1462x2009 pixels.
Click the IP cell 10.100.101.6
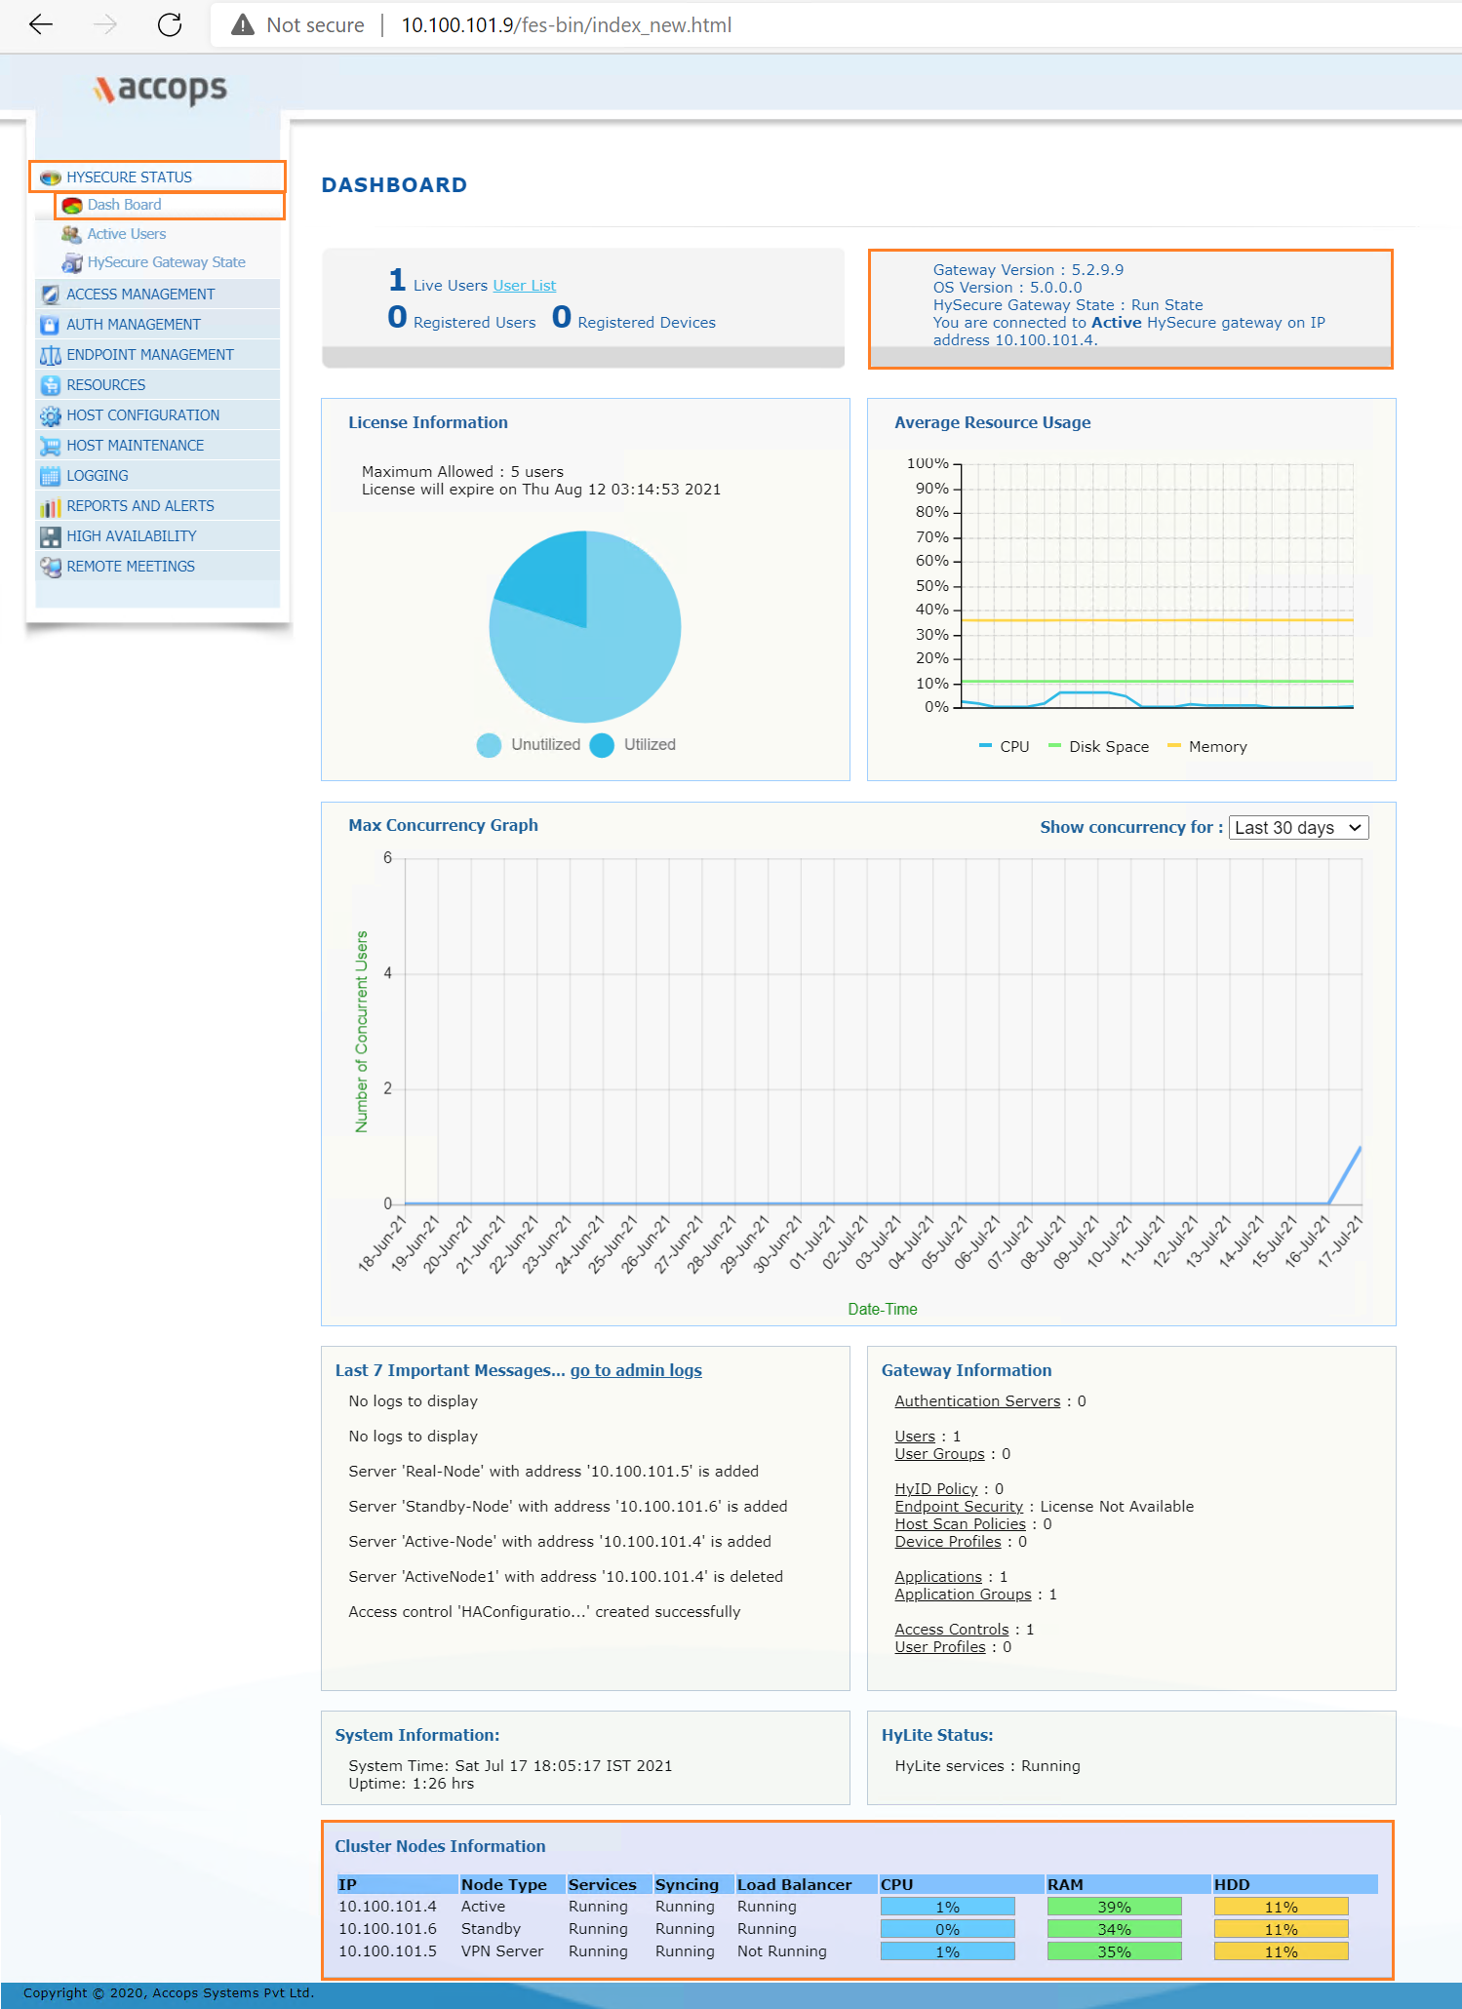click(x=387, y=1929)
